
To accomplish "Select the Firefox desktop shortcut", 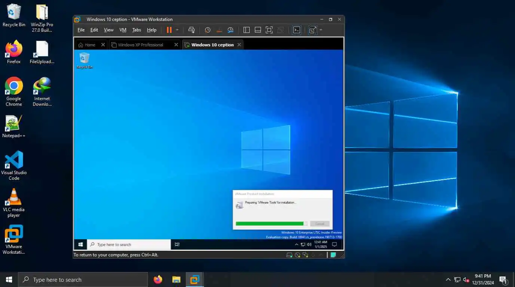I will (14, 52).
